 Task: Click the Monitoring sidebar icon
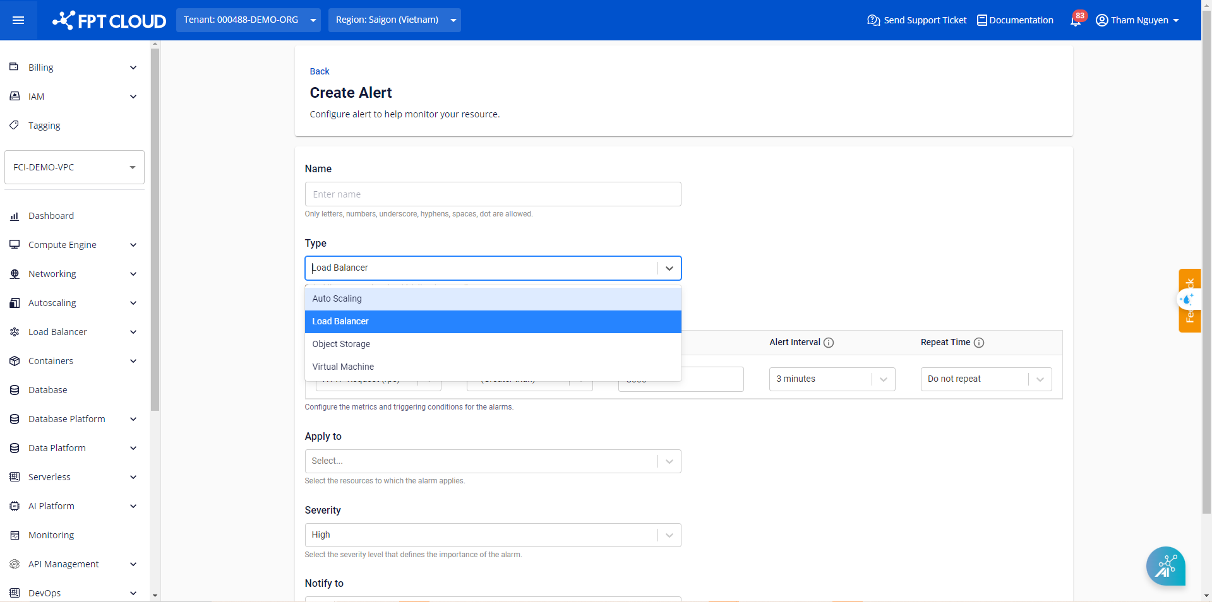pos(15,535)
